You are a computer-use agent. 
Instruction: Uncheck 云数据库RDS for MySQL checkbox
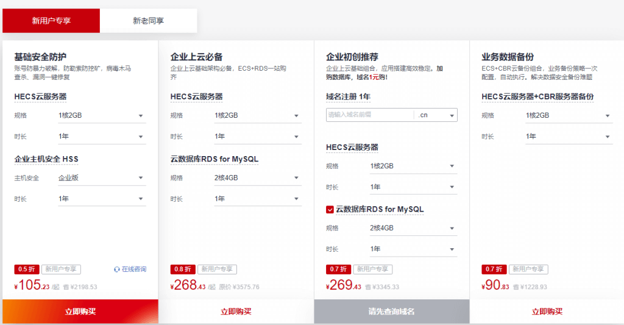tap(330, 210)
